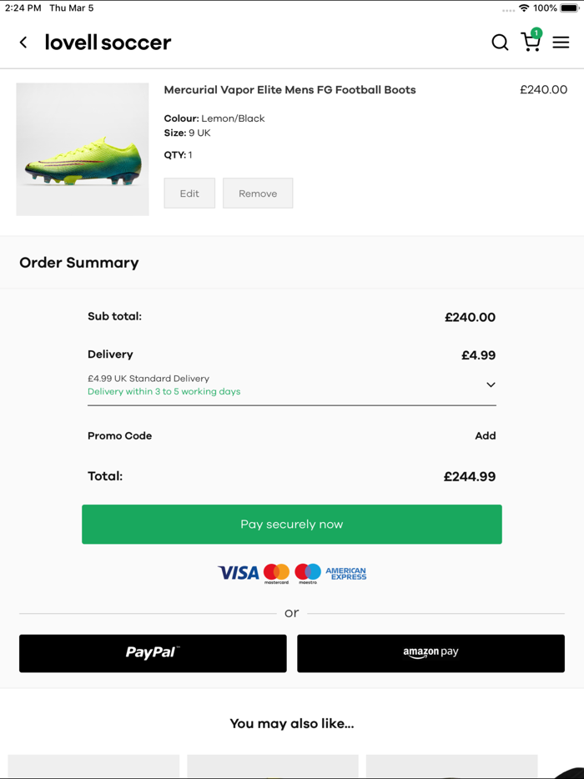
Task: Open the shopping cart icon
Action: [531, 42]
